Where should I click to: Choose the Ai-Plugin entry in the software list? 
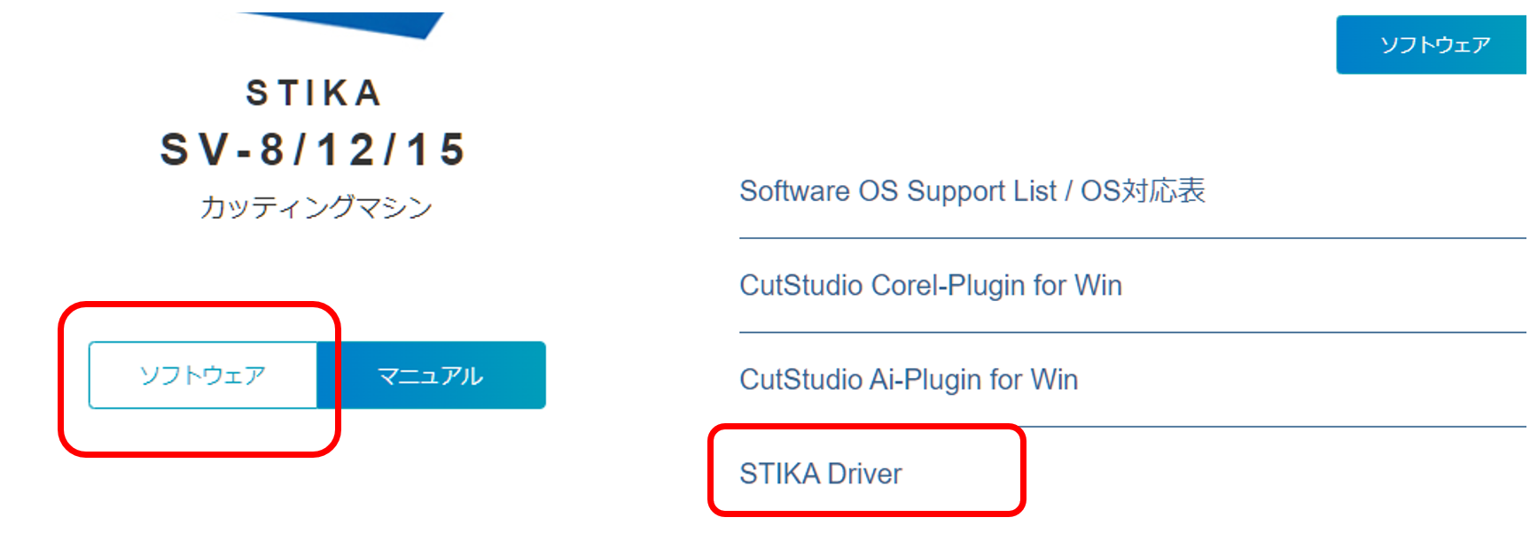coord(909,380)
